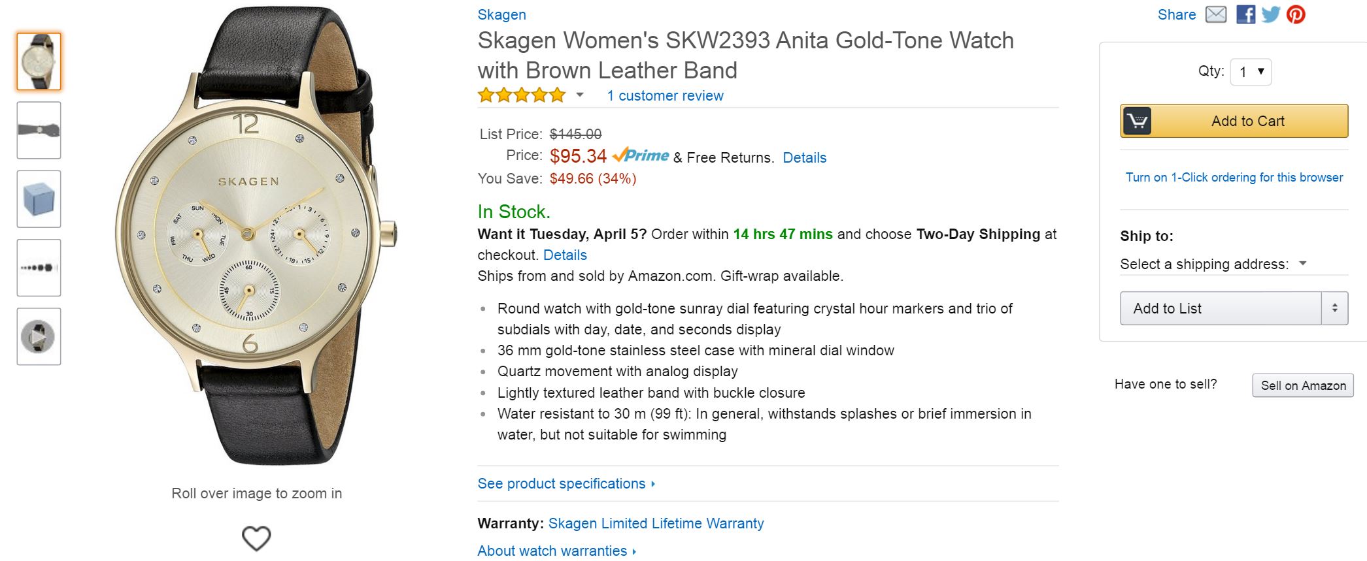Viewport: 1367px width, 561px height.
Task: Select the blue box thumbnail
Action: tap(39, 199)
